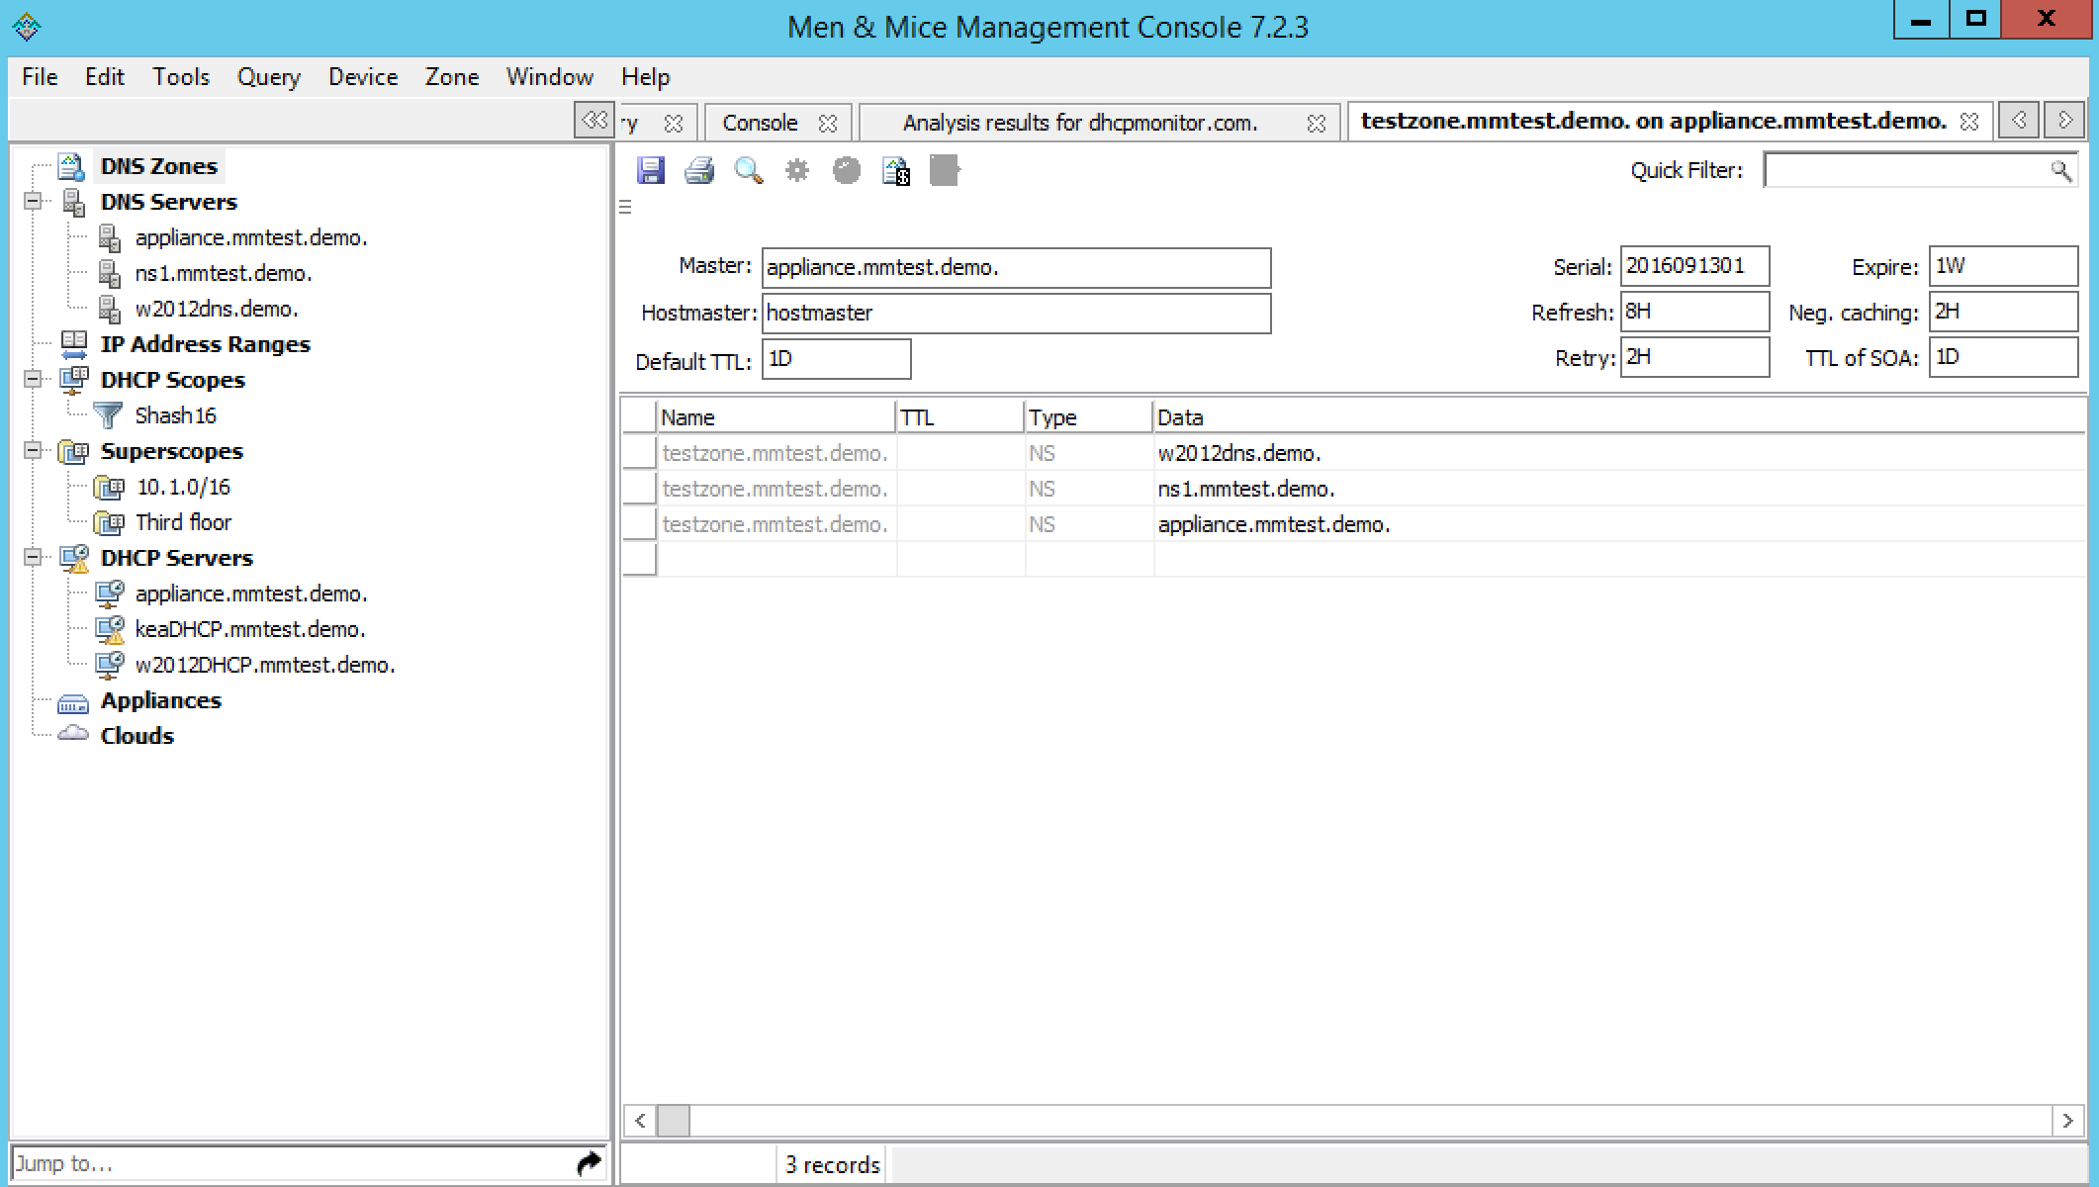Close the Console tab
This screenshot has width=2099, height=1187.
tap(828, 124)
